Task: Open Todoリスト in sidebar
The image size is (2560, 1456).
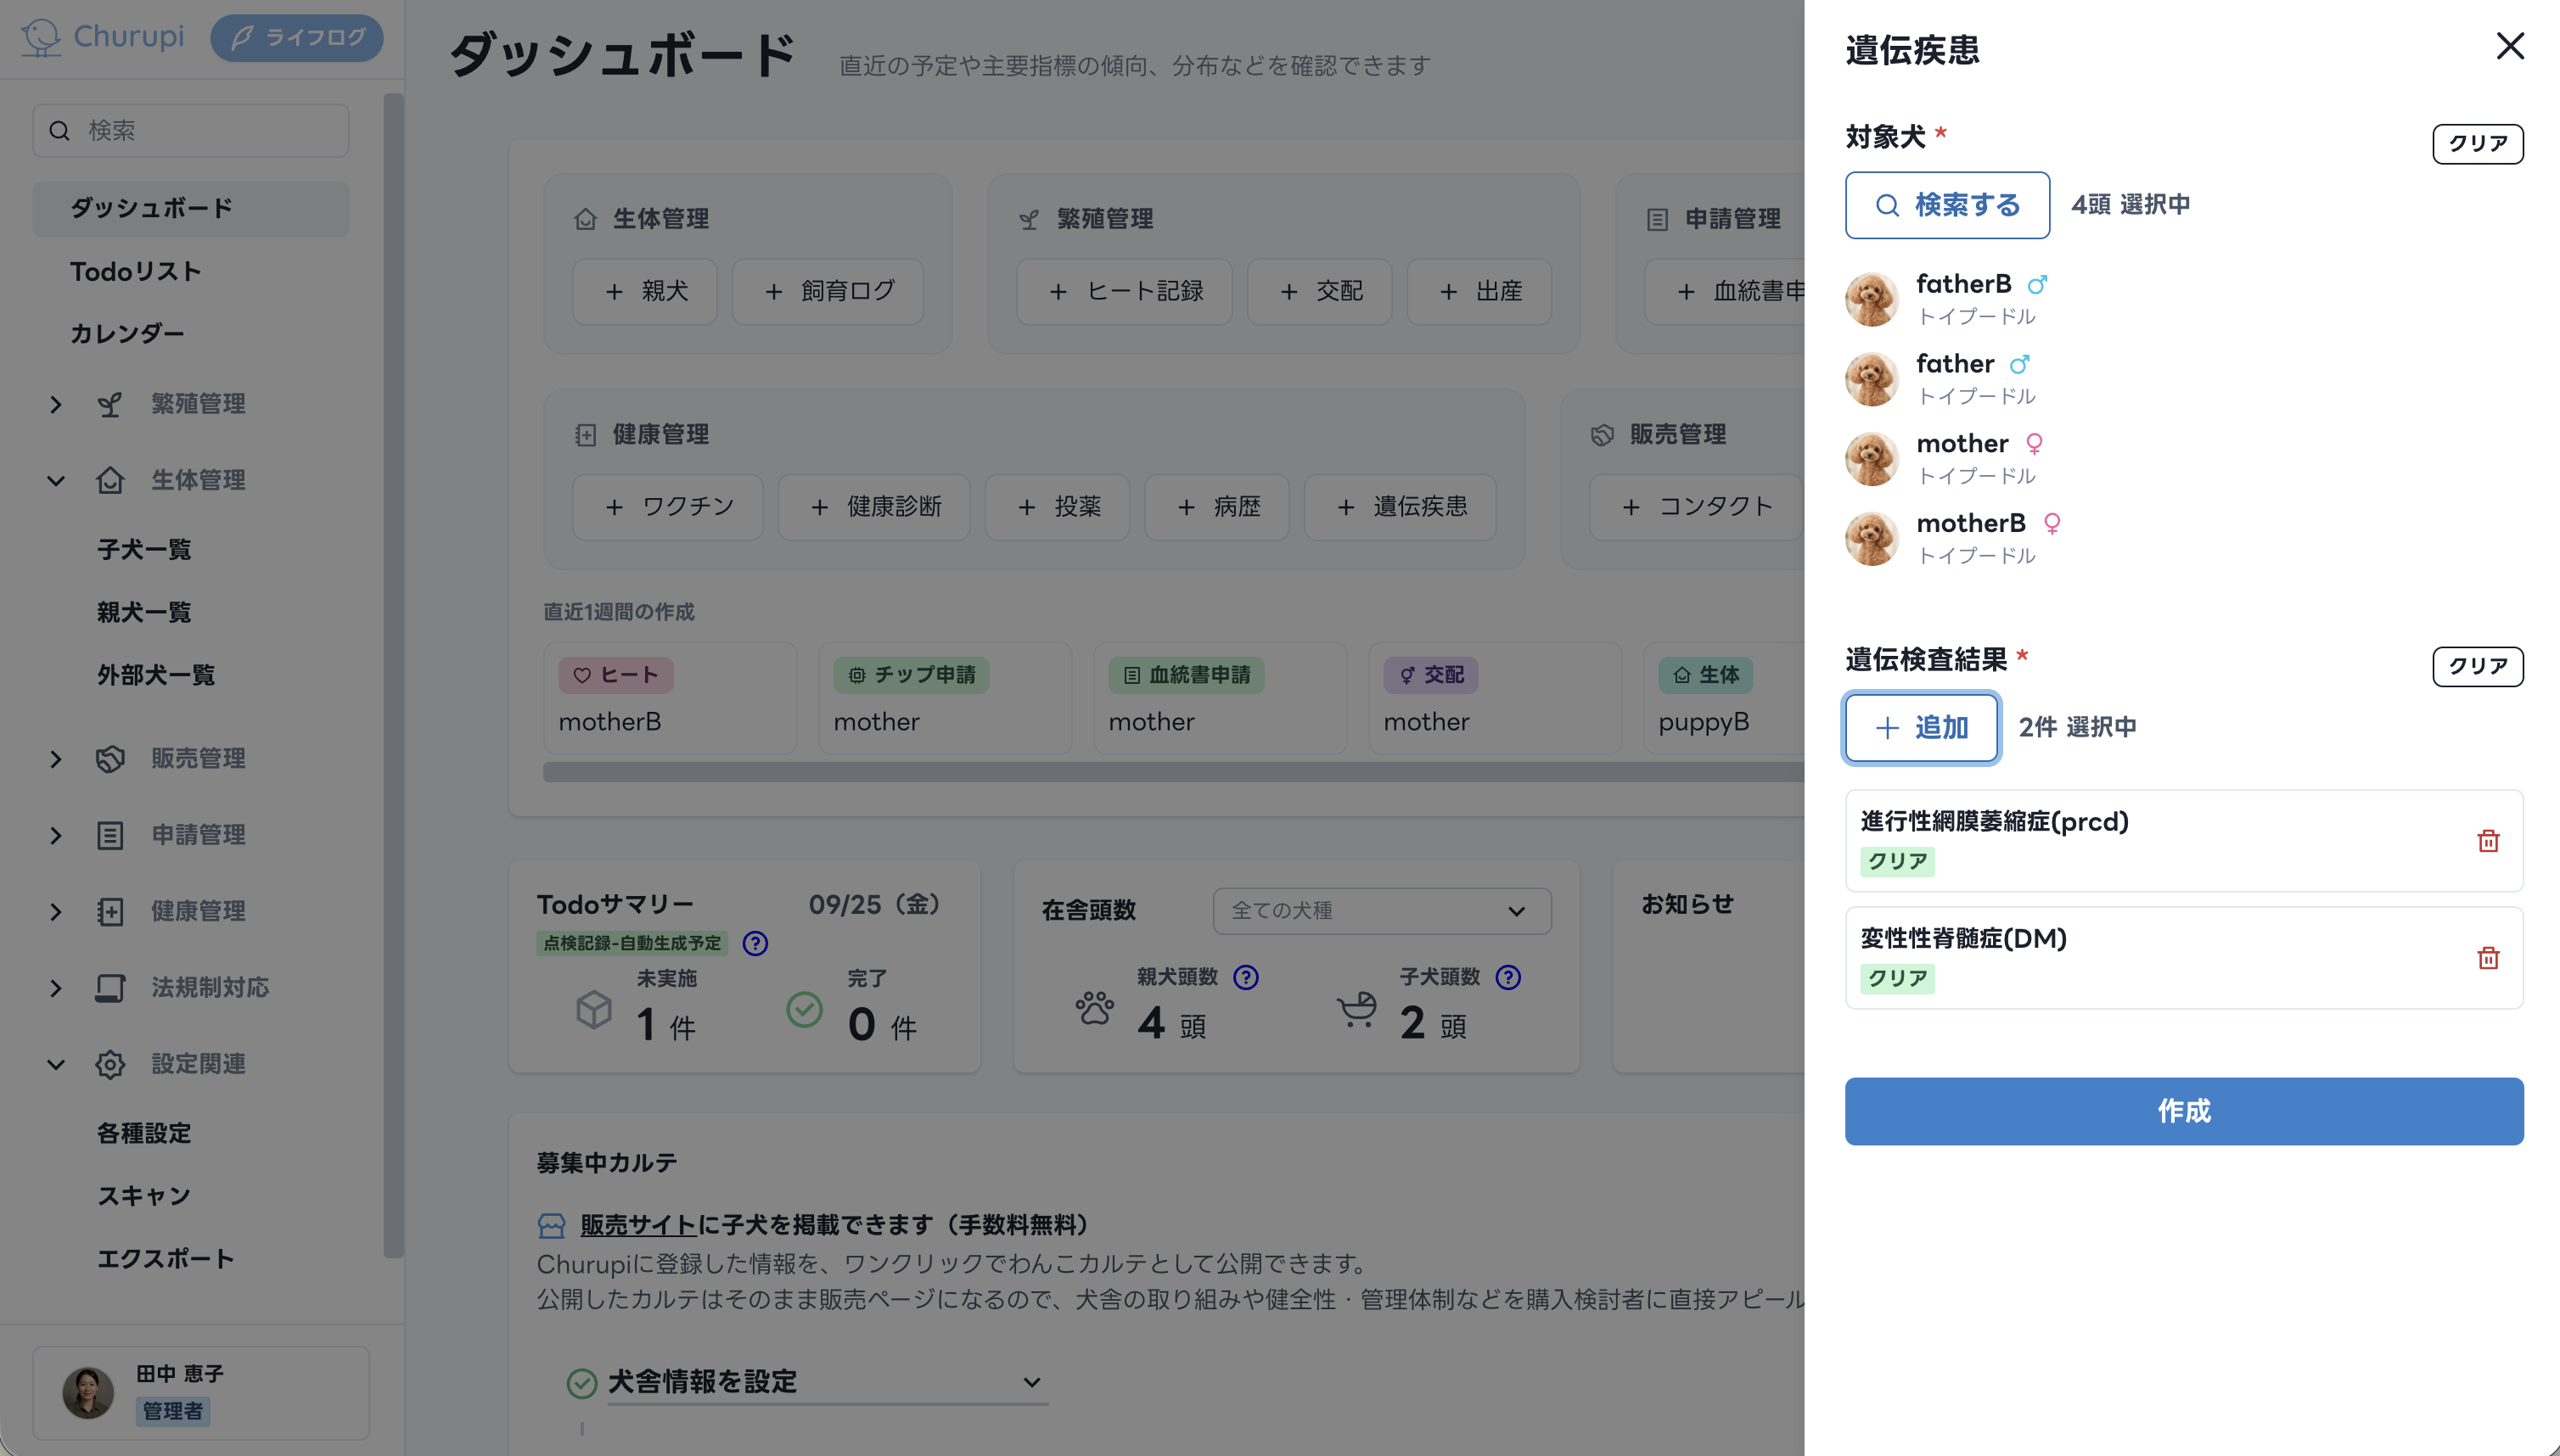Action: click(136, 272)
